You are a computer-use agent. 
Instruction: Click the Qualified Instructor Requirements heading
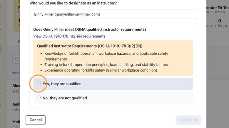pyautogui.click(x=90, y=46)
